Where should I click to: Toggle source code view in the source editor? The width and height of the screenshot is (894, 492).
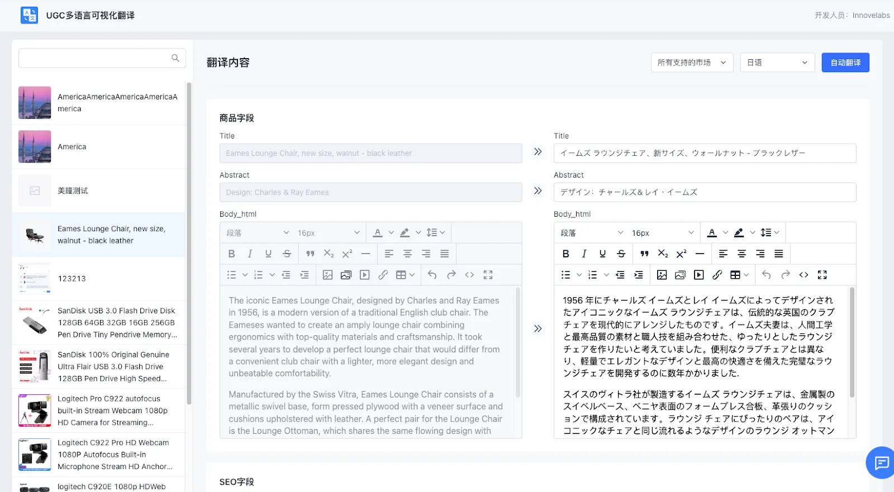[x=469, y=275]
